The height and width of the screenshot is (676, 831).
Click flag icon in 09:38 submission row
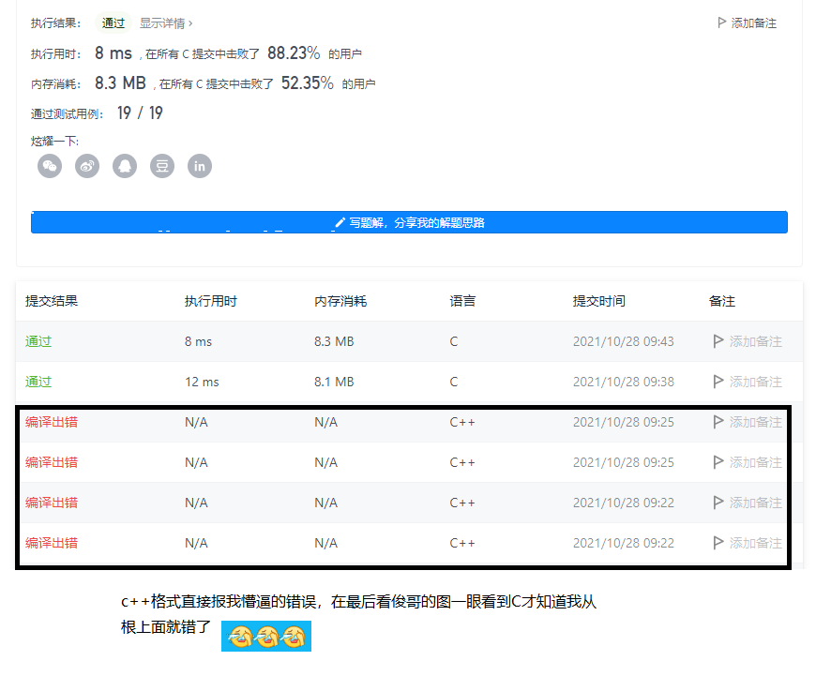click(718, 382)
